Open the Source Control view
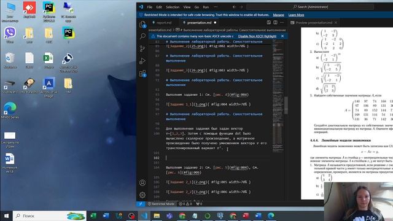This screenshot has width=393, height=221. (142, 48)
